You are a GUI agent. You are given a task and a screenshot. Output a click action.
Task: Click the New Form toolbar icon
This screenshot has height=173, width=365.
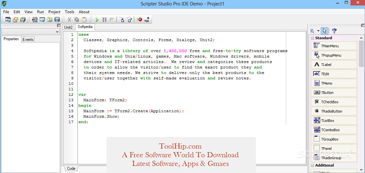coord(42,20)
